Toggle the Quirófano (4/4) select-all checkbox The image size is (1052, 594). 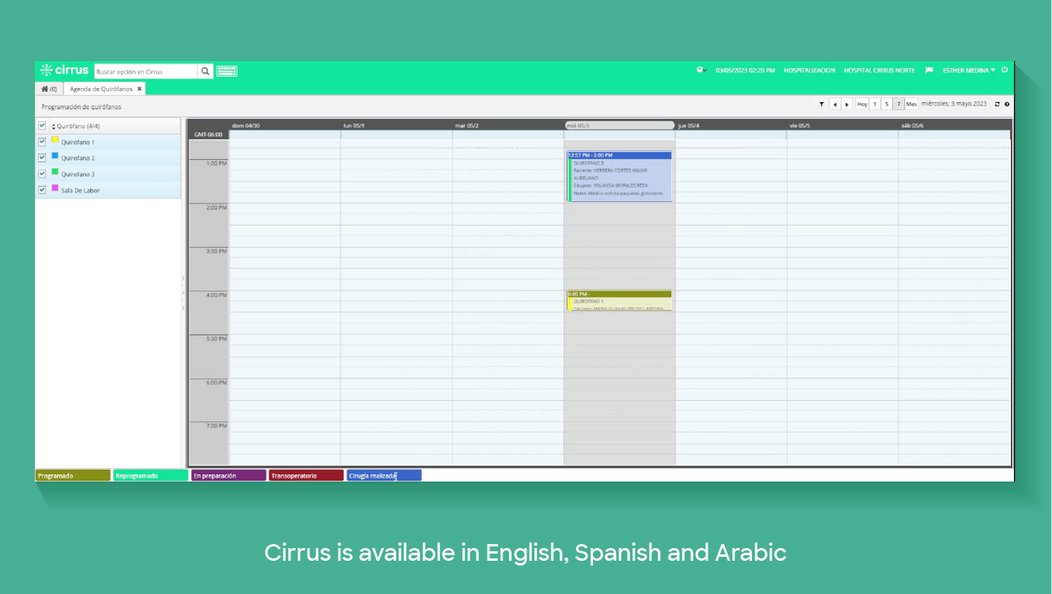[x=41, y=125]
